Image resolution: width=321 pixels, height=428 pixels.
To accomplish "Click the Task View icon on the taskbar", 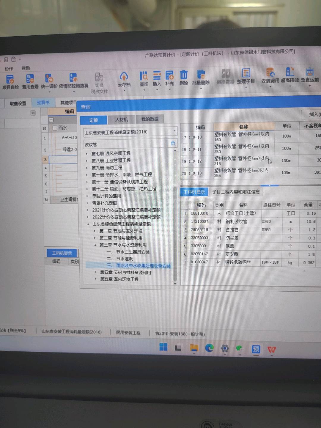I will (x=178, y=347).
